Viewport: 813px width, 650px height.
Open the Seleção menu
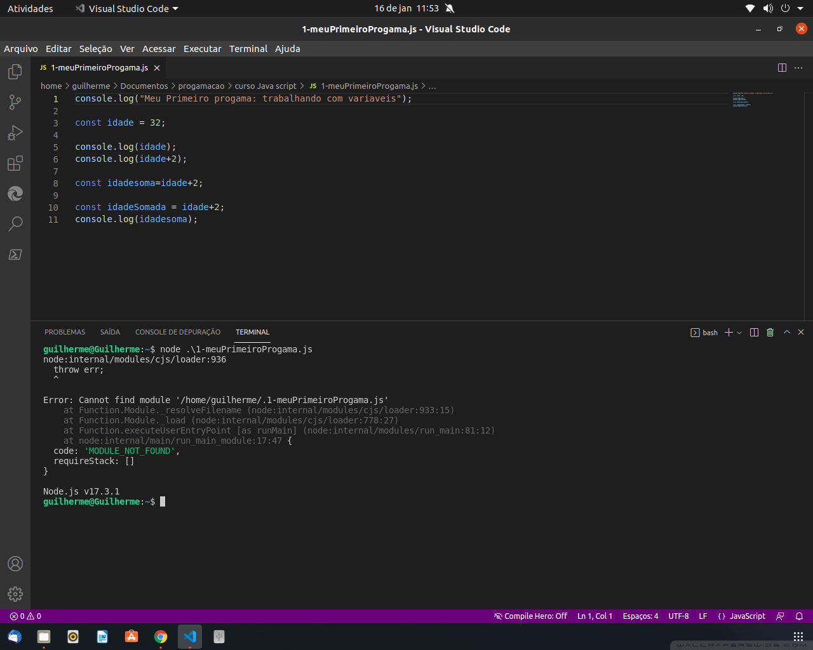96,49
